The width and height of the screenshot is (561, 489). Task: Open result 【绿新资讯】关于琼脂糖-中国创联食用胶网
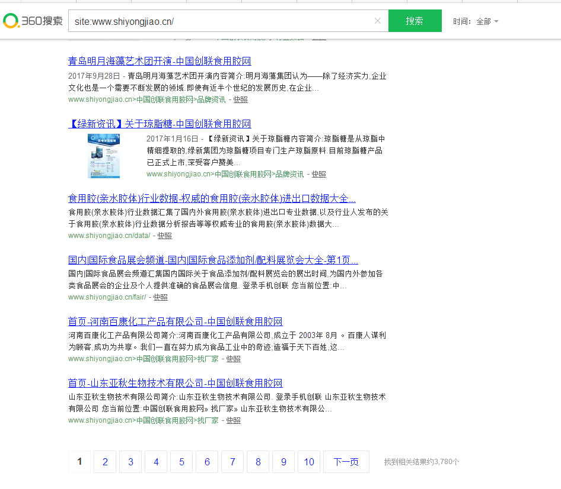point(160,124)
